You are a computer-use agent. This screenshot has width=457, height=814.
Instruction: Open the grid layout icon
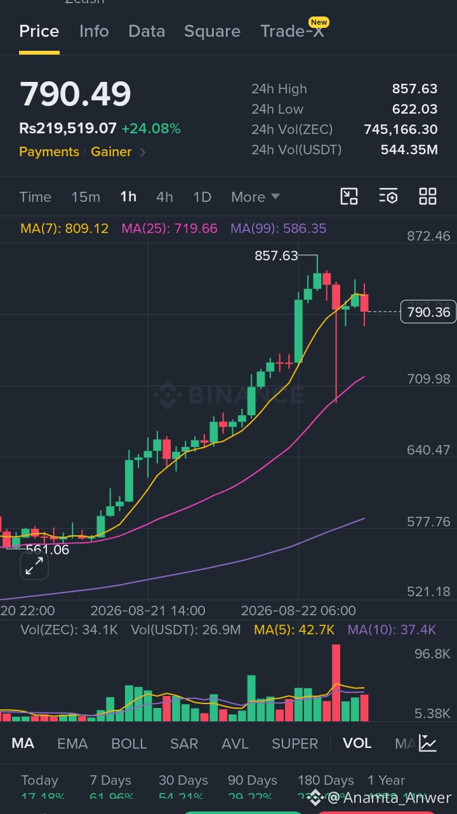tap(428, 196)
